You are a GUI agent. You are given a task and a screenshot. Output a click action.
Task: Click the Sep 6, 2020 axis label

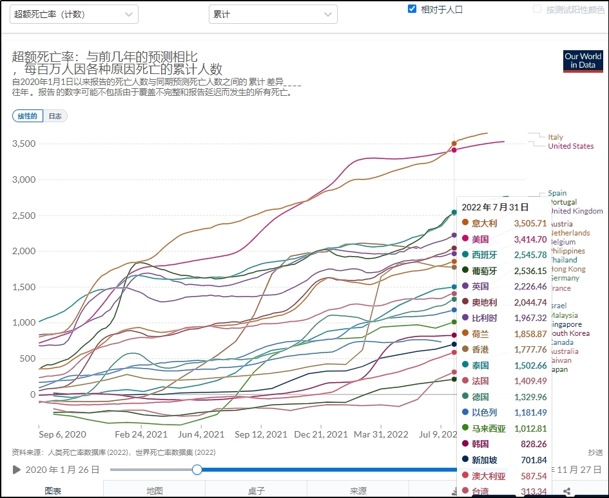coord(63,434)
